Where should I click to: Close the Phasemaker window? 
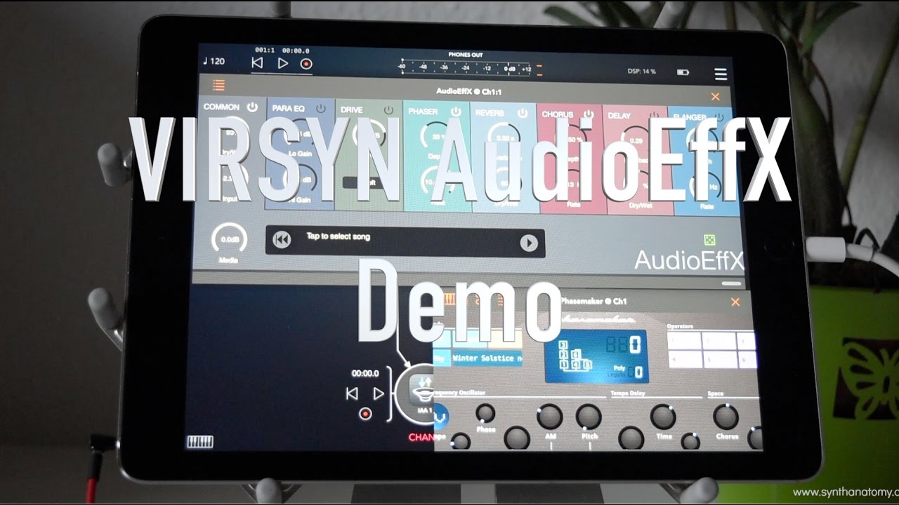pyautogui.click(x=735, y=302)
